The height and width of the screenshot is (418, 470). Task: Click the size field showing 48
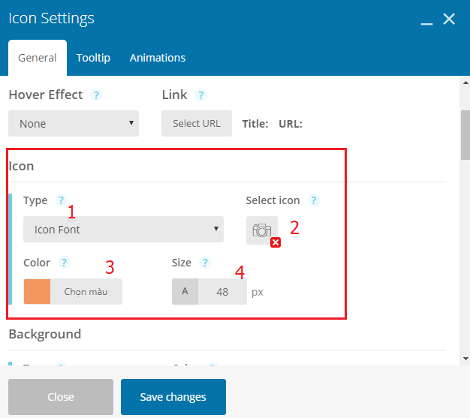click(222, 292)
